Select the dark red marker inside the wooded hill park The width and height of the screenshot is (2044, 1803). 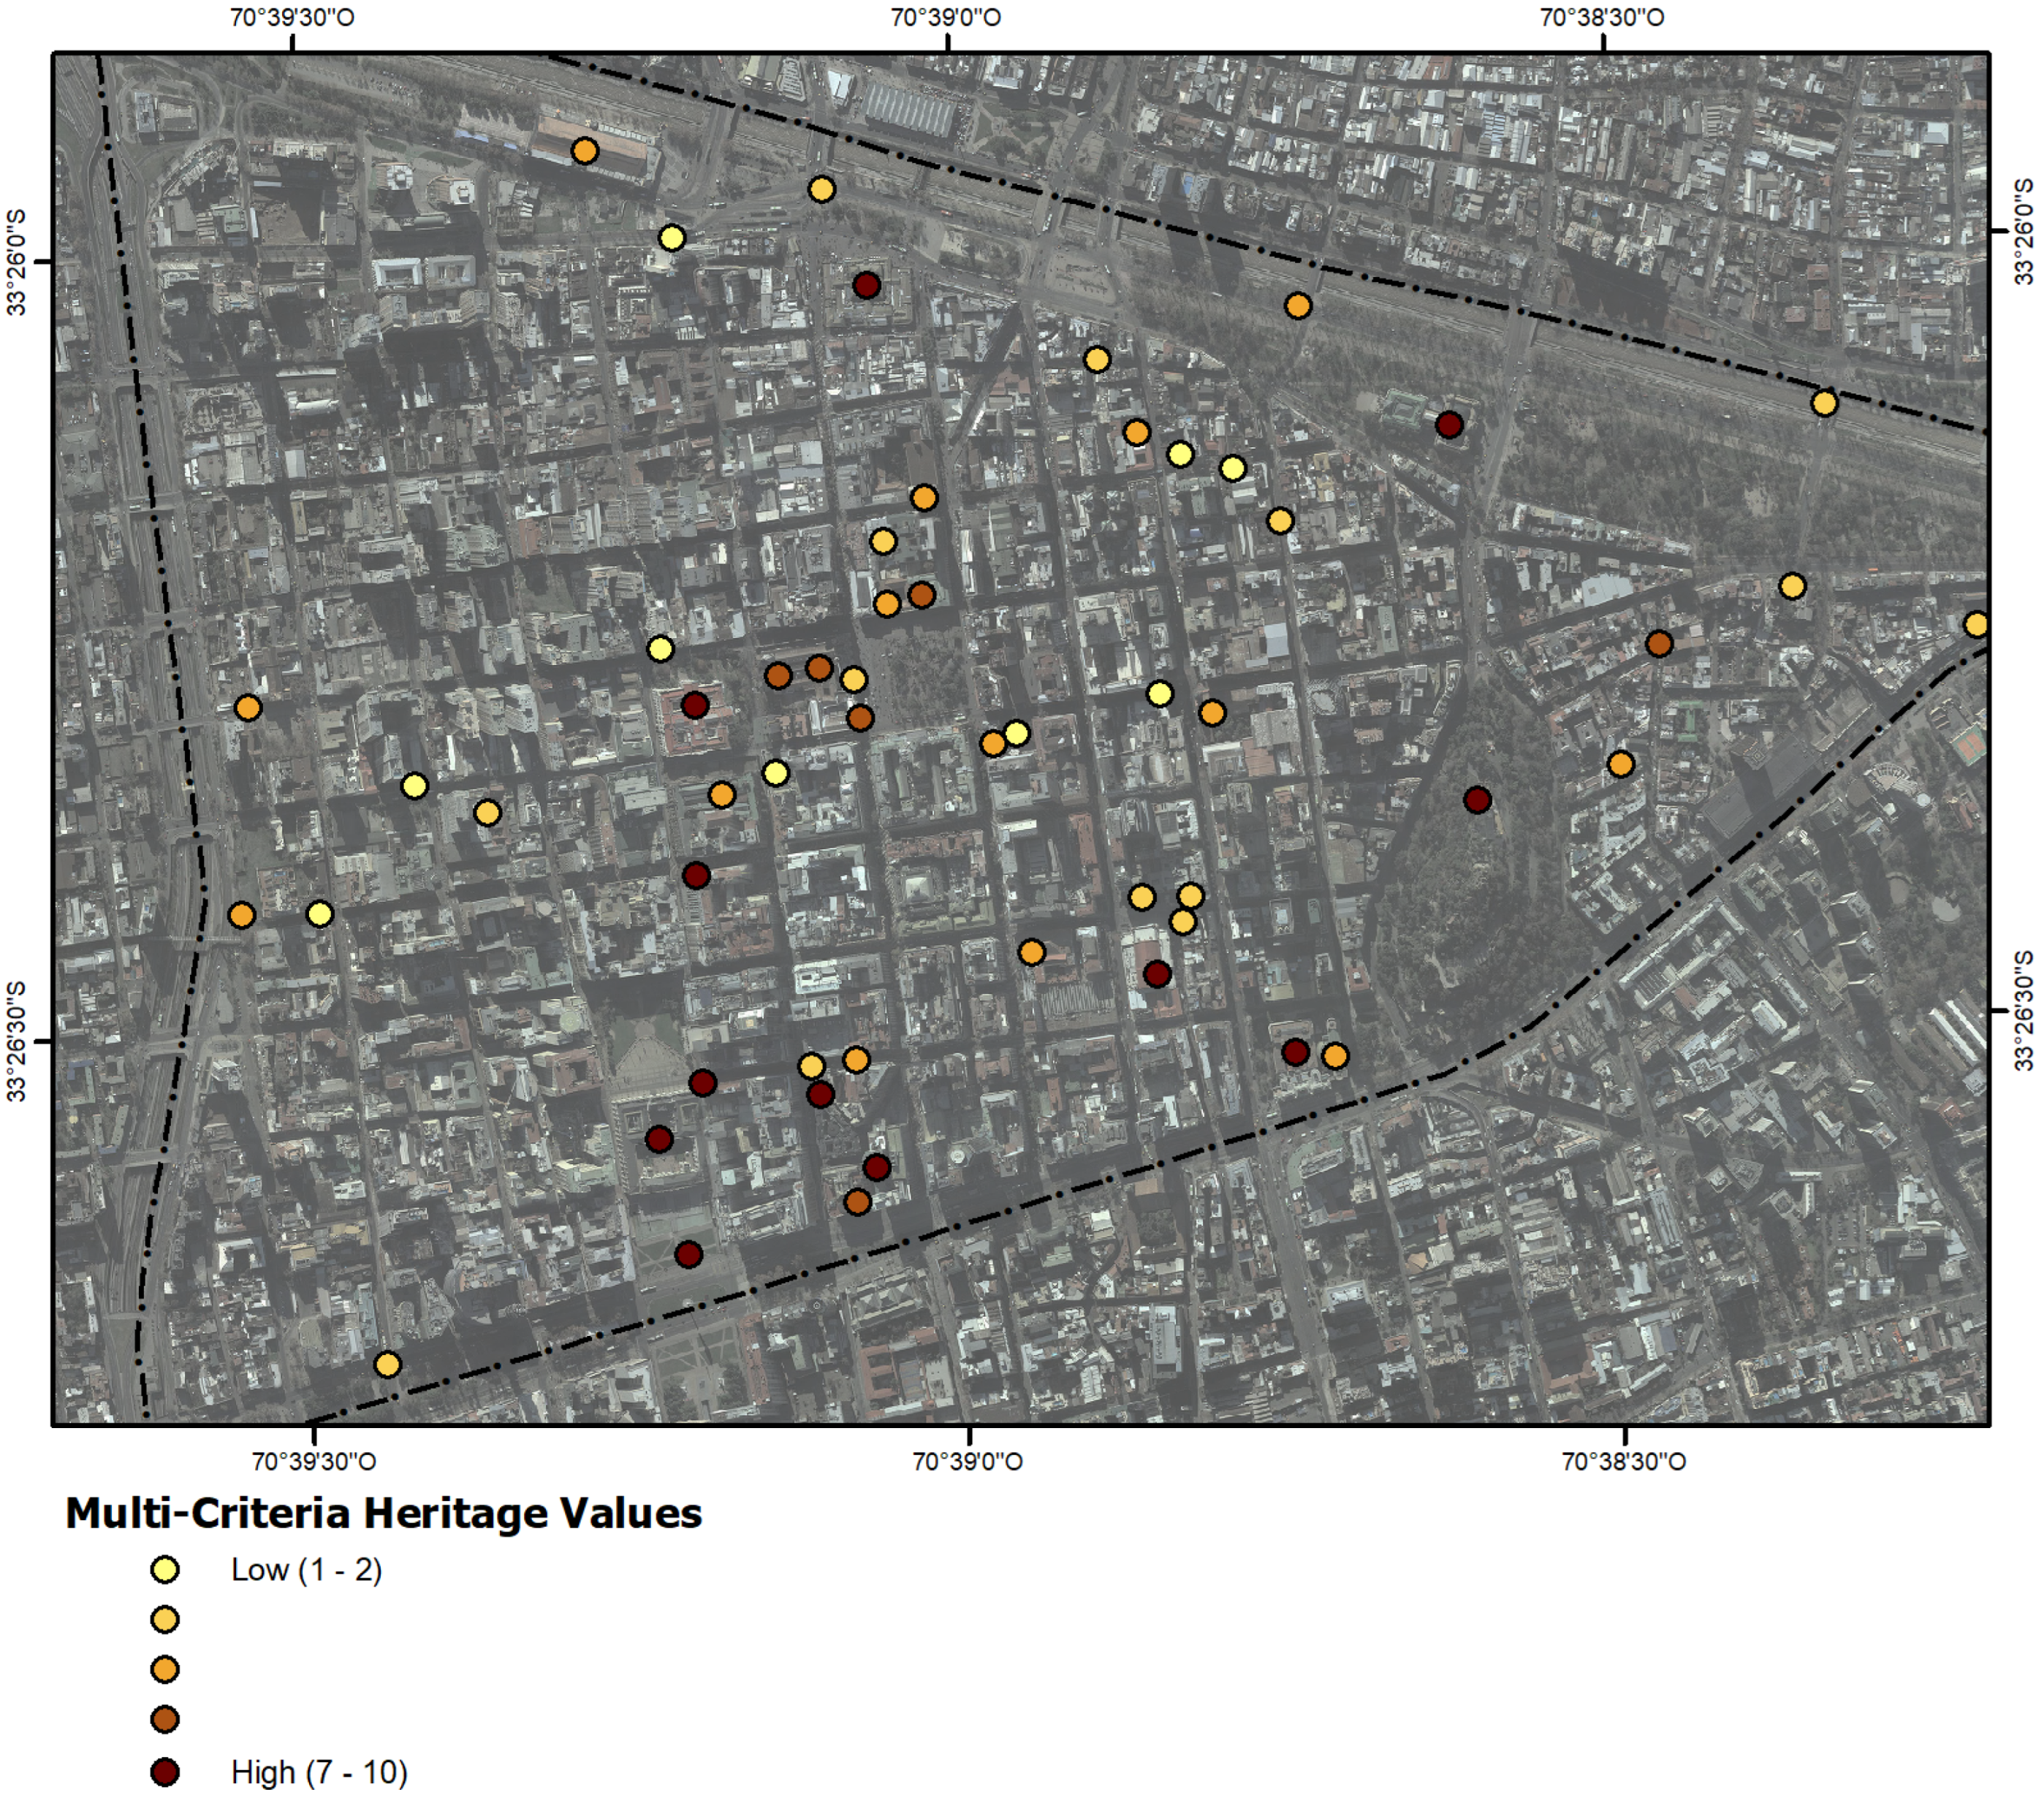point(1477,800)
